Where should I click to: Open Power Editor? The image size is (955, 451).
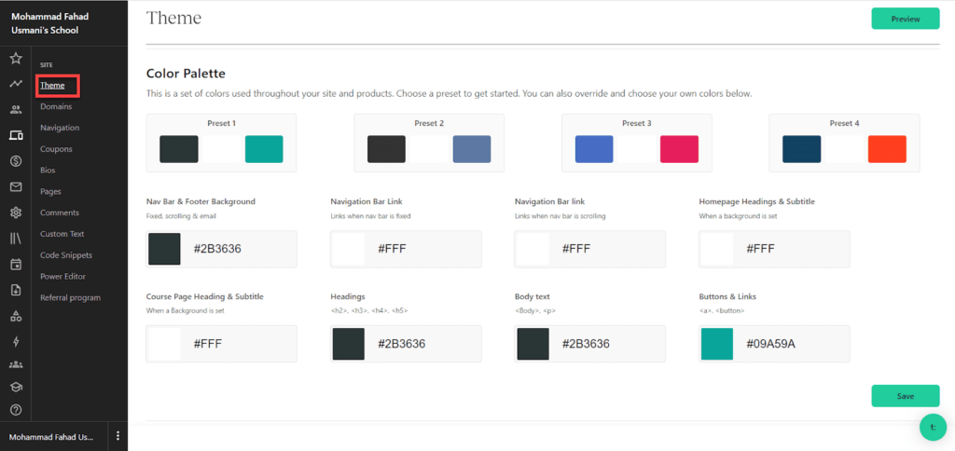(62, 277)
